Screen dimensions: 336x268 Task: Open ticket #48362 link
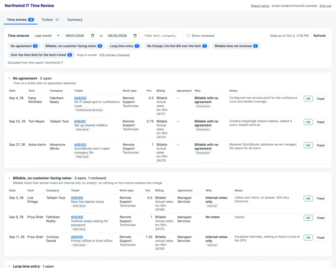80,145
